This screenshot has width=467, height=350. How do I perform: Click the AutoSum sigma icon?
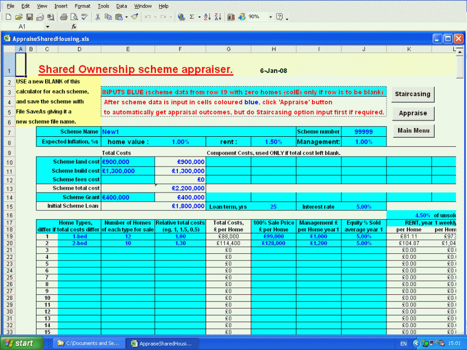[192, 17]
